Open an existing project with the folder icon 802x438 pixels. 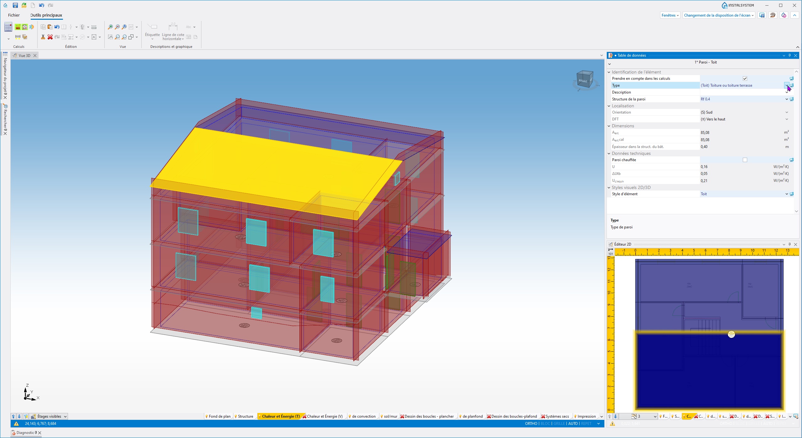24,5
